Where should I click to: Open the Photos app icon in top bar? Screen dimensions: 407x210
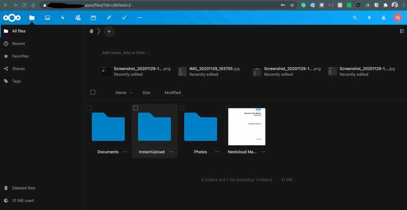47,17
